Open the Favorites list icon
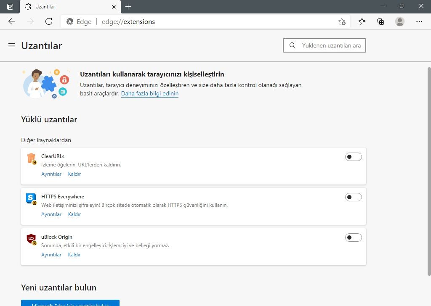 point(362,21)
